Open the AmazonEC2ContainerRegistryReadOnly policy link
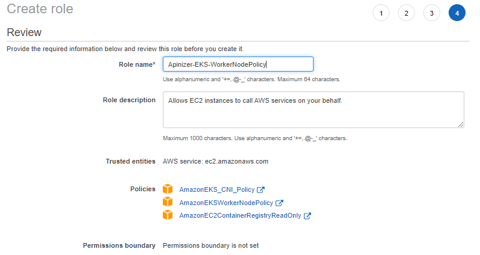Screen dimensions: 480x255 click(240, 216)
